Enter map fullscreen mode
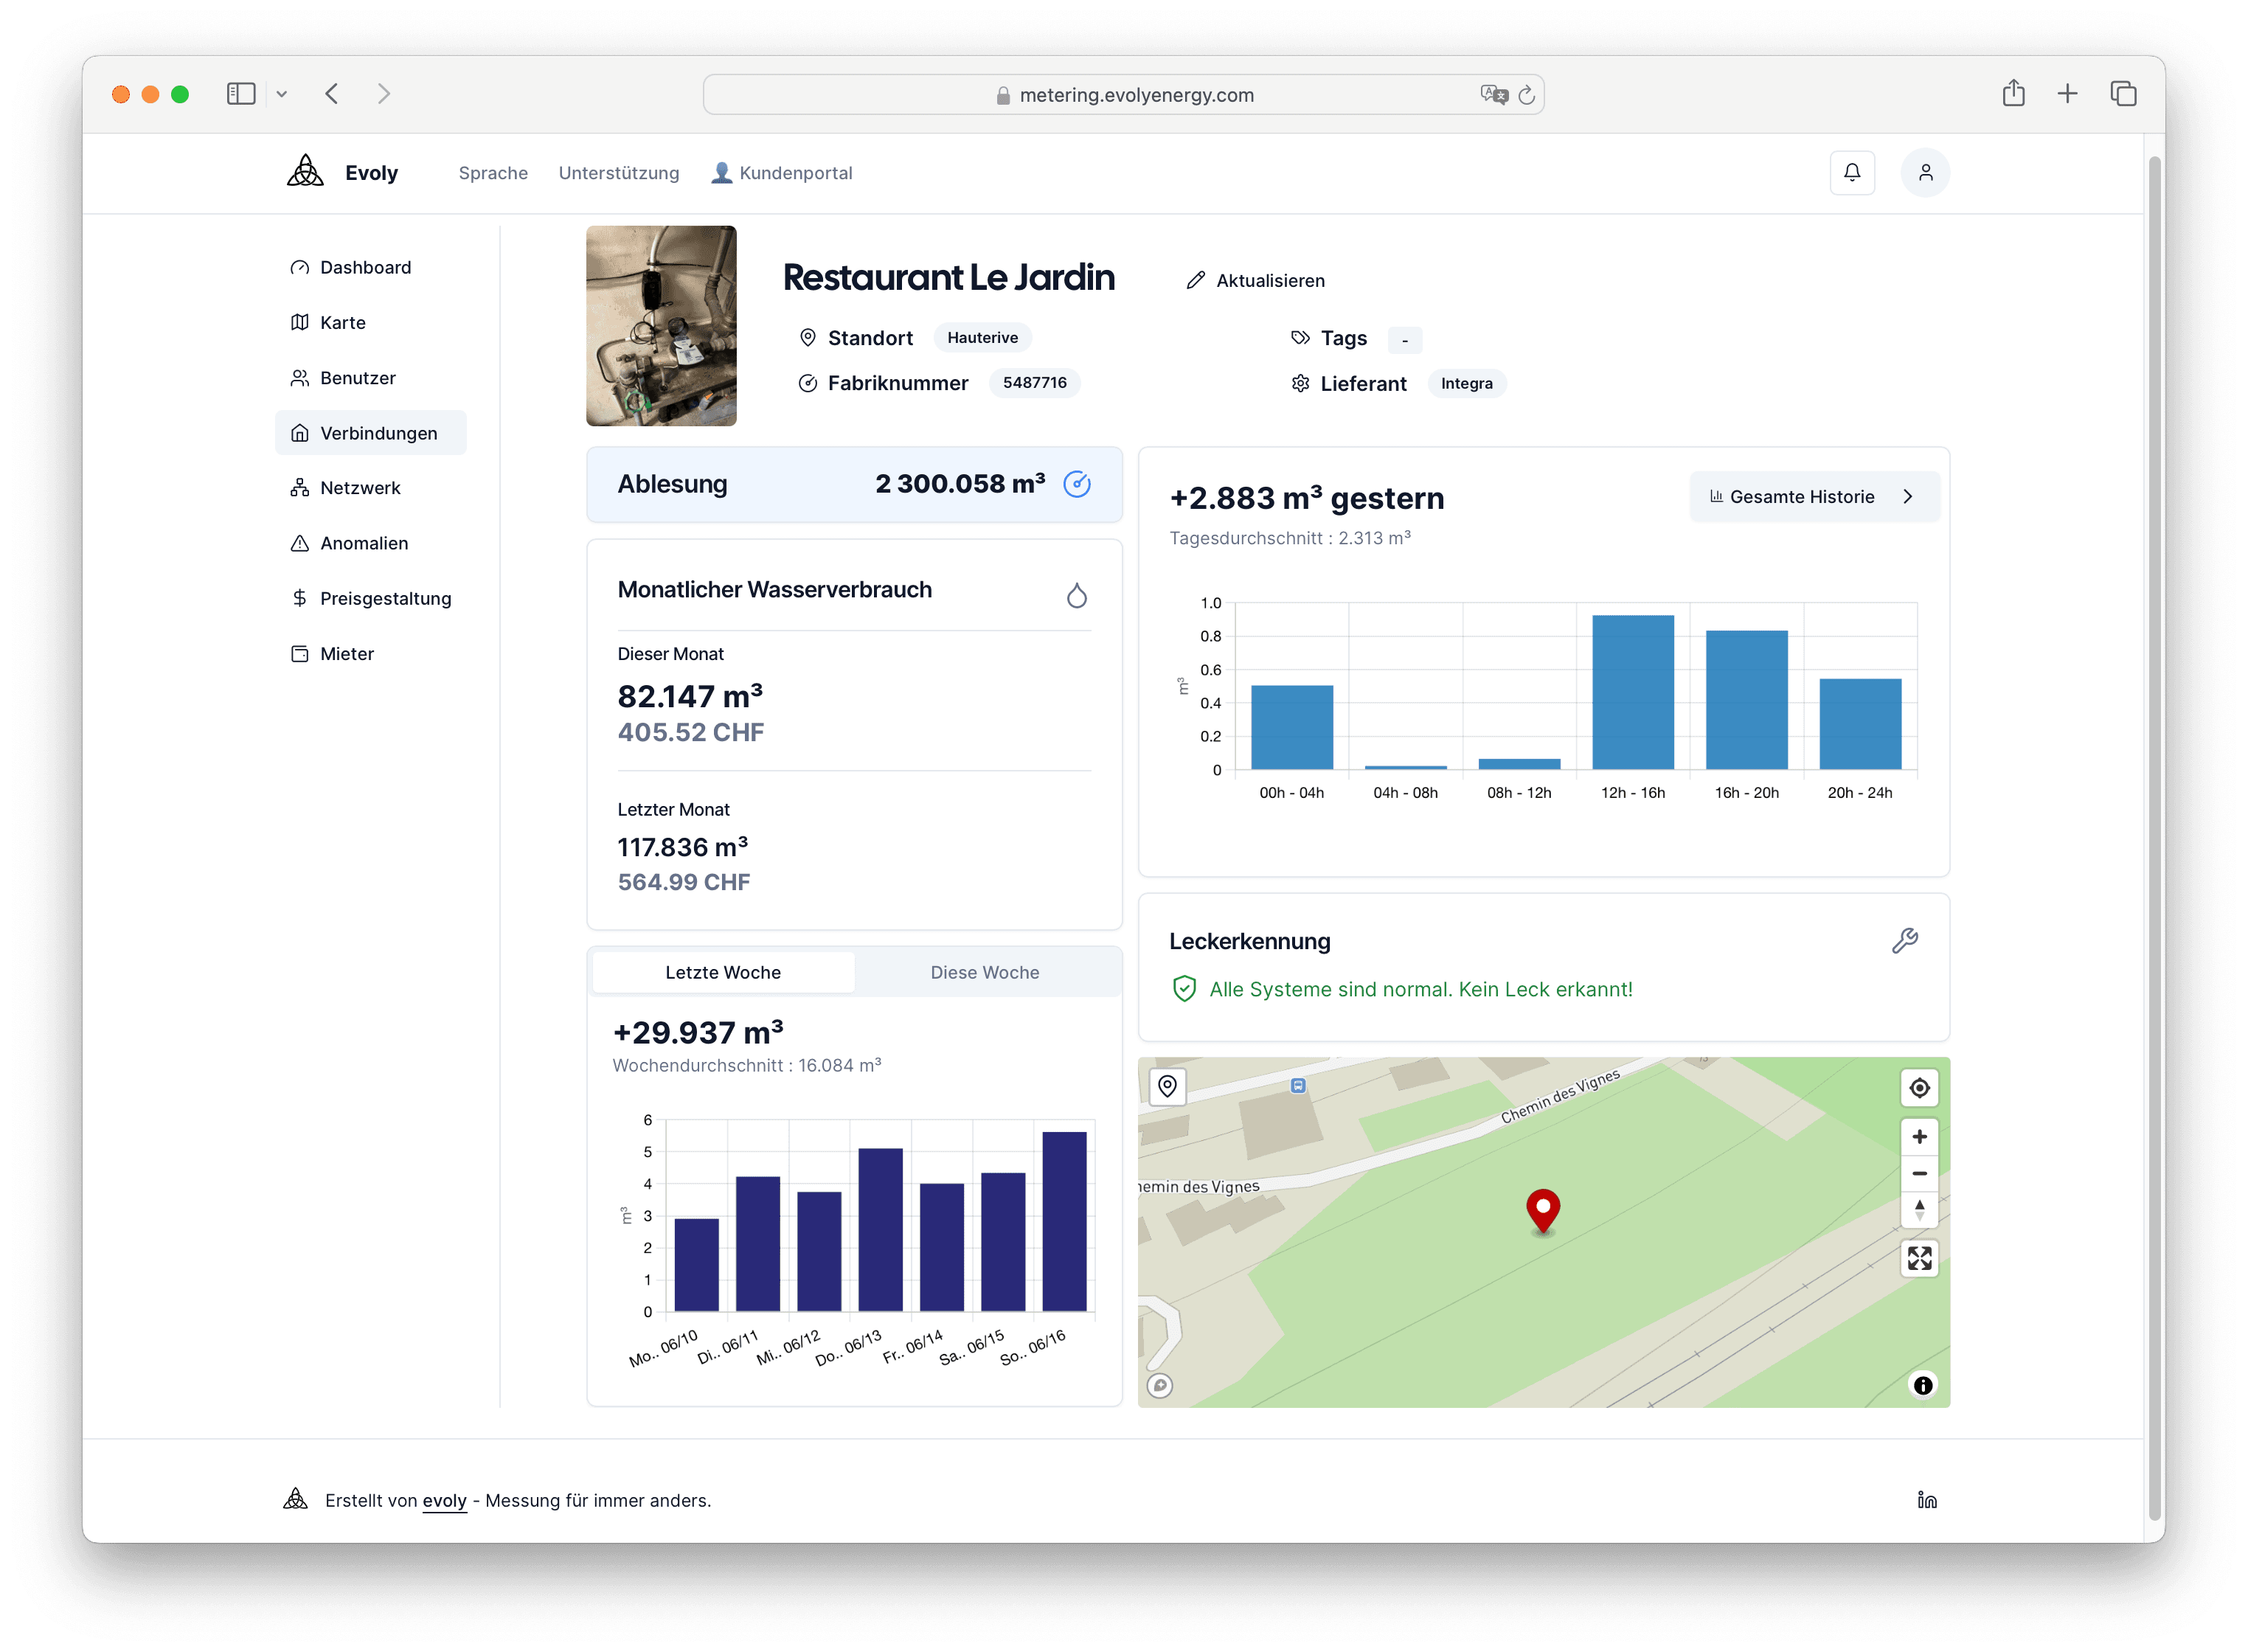The width and height of the screenshot is (2248, 1652). tap(1918, 1257)
